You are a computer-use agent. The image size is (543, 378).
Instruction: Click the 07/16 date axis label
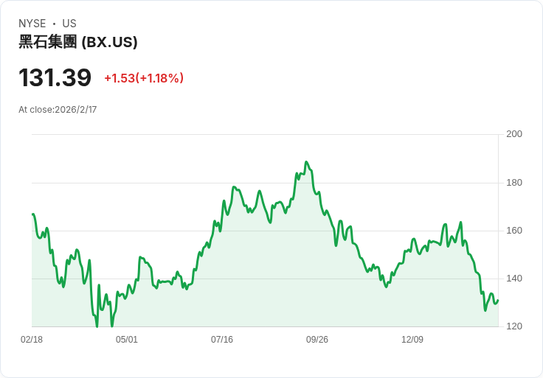click(x=222, y=340)
